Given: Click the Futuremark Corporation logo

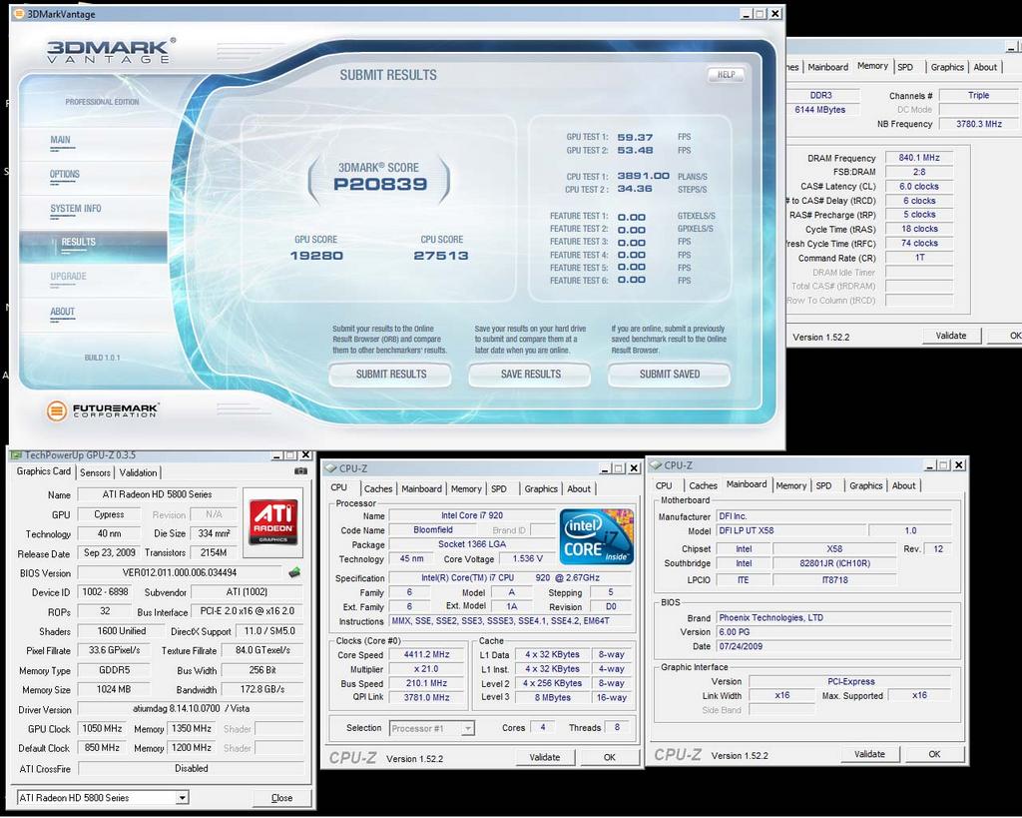Looking at the screenshot, I should point(103,409).
